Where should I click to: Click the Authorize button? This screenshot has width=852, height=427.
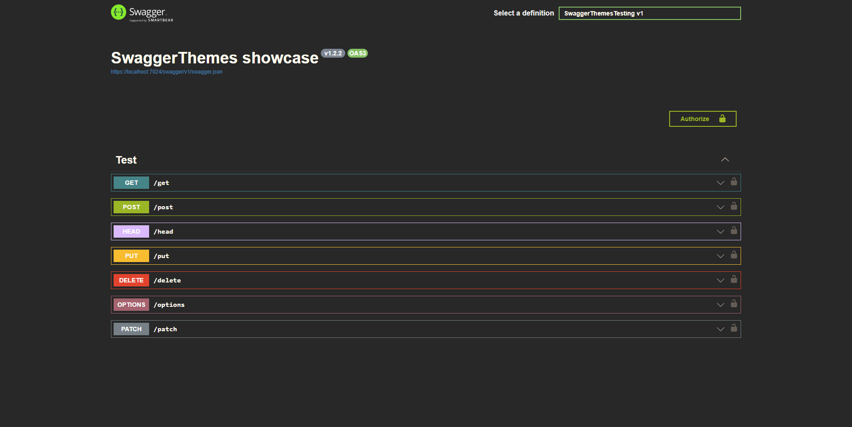tap(703, 119)
